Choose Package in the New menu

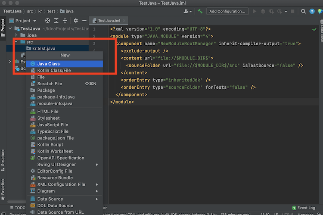point(65,90)
